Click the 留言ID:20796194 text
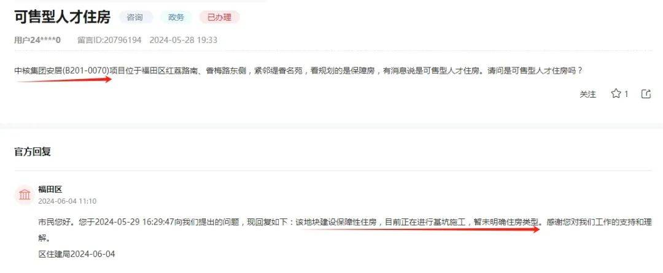Screen dimensions: 663x273 (x=109, y=40)
